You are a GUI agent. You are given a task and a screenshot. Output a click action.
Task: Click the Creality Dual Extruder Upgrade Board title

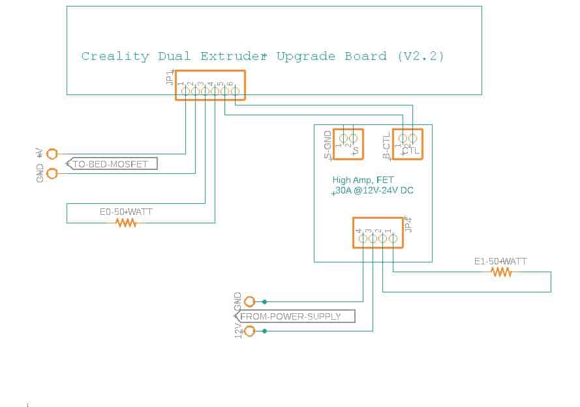(262, 56)
